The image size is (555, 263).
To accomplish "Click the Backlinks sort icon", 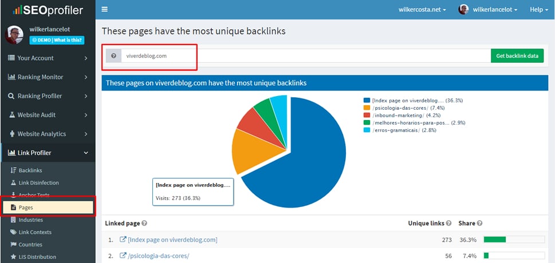I will pos(13,170).
